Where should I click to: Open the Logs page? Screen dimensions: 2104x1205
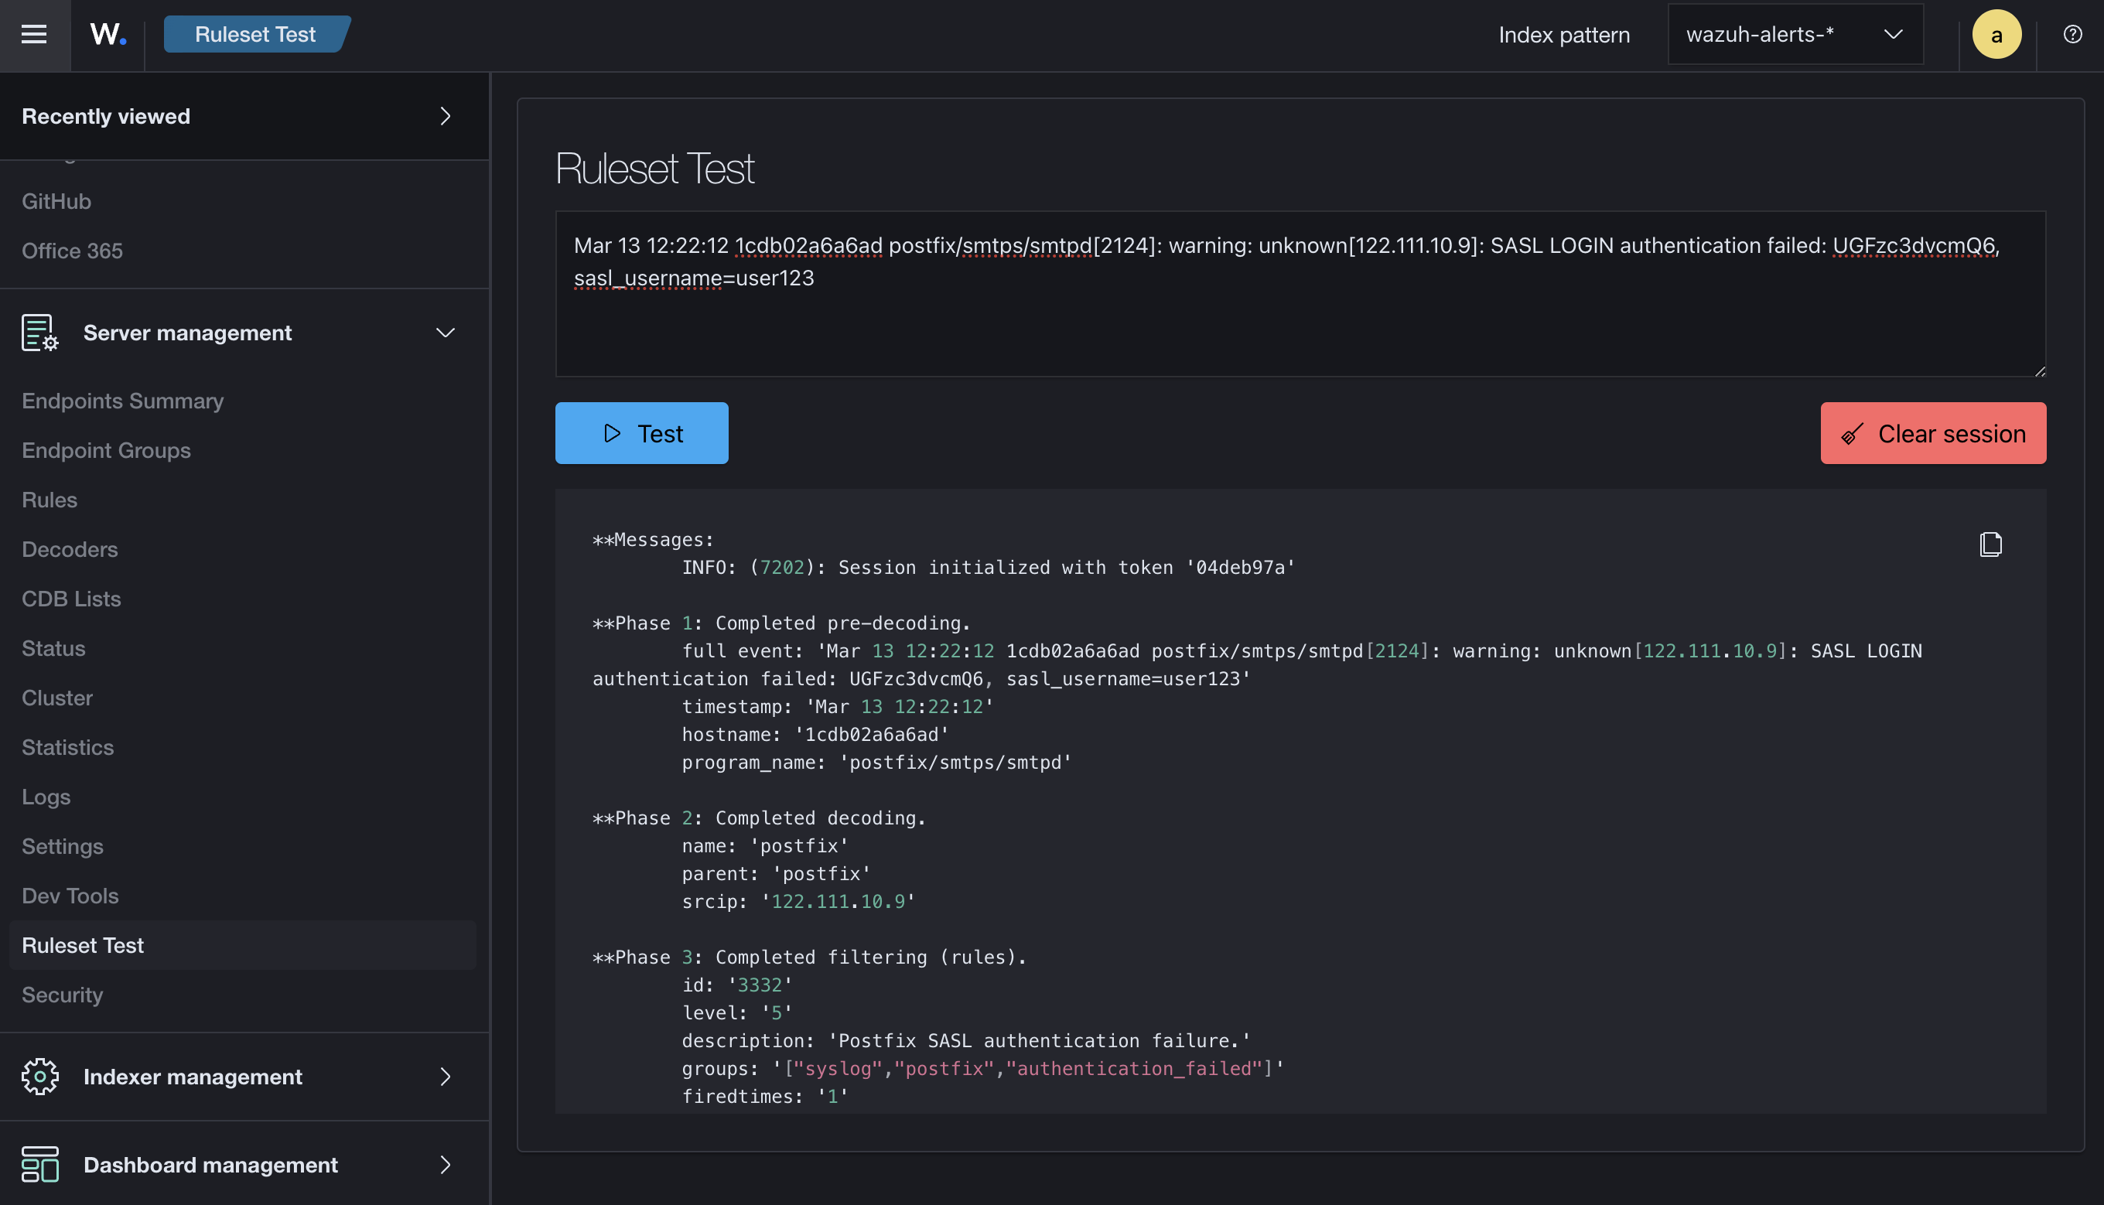point(46,797)
